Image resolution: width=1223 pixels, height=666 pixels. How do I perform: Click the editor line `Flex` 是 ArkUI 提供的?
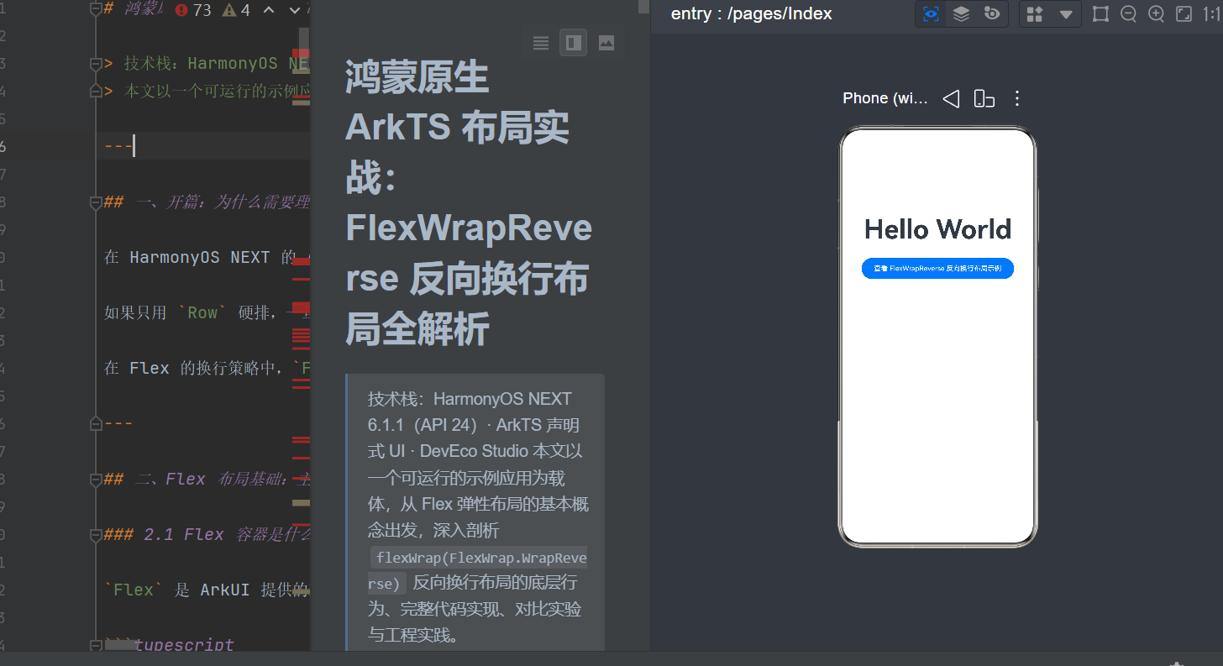coord(206,590)
